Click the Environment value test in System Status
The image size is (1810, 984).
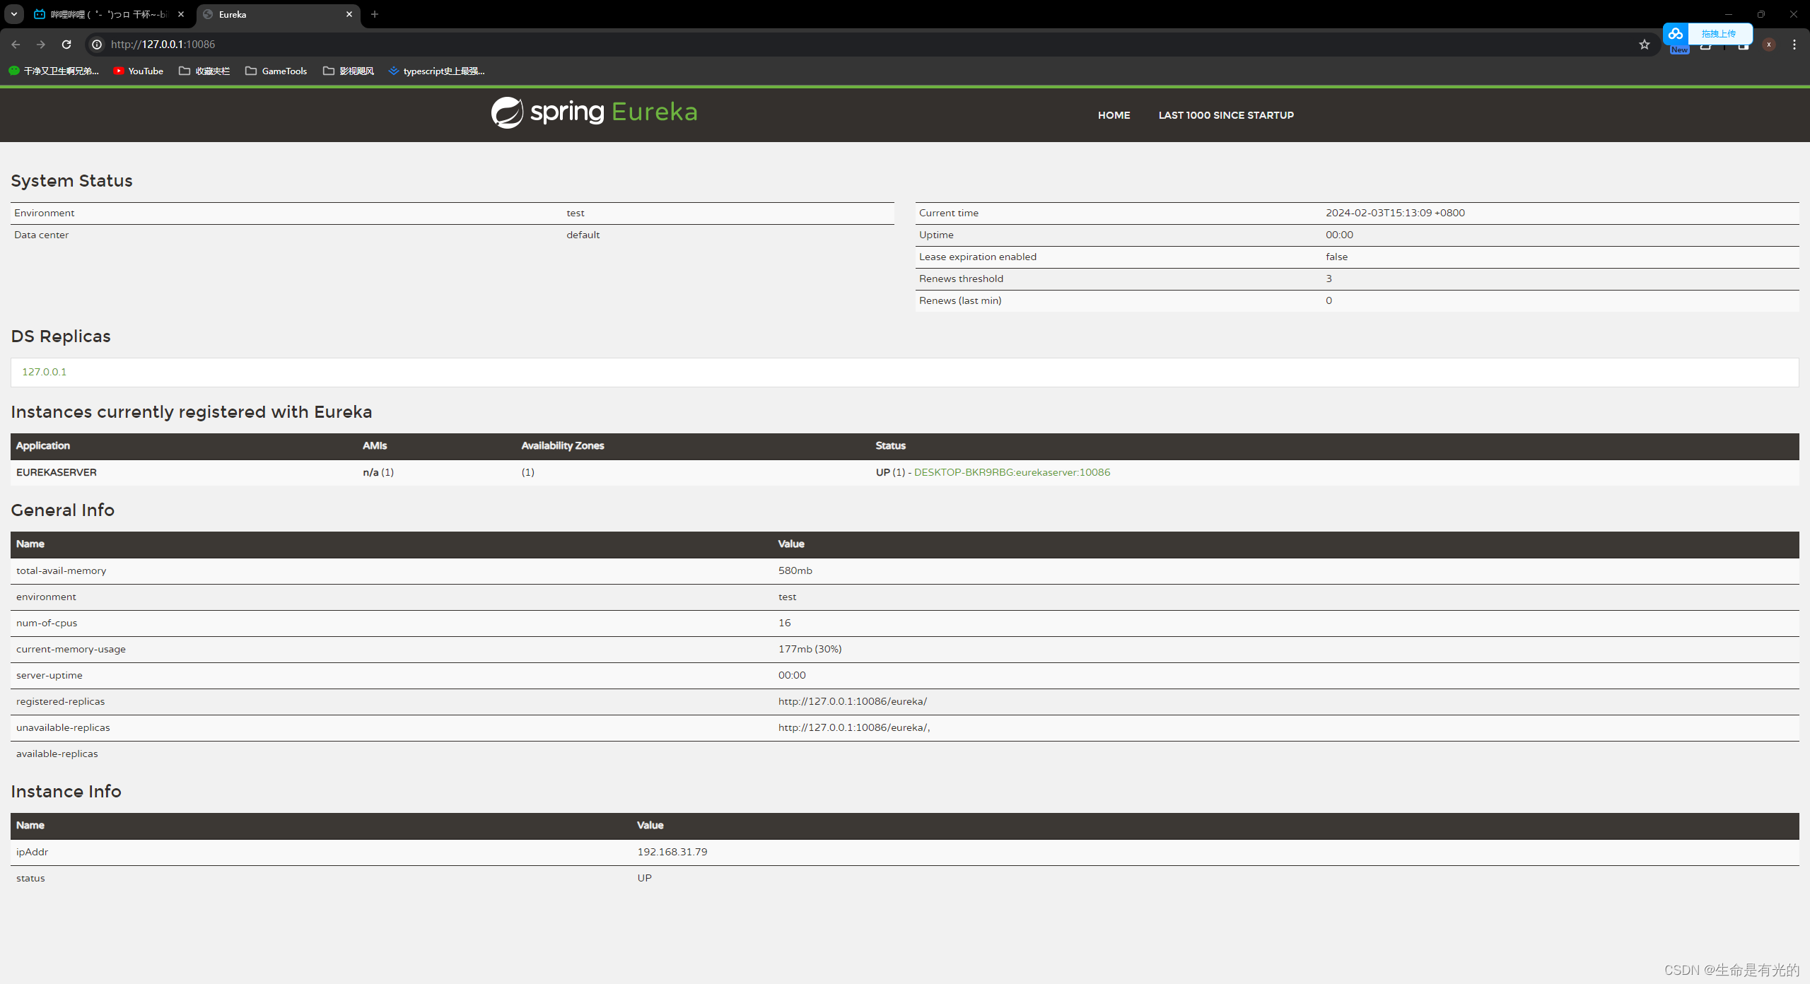click(576, 213)
